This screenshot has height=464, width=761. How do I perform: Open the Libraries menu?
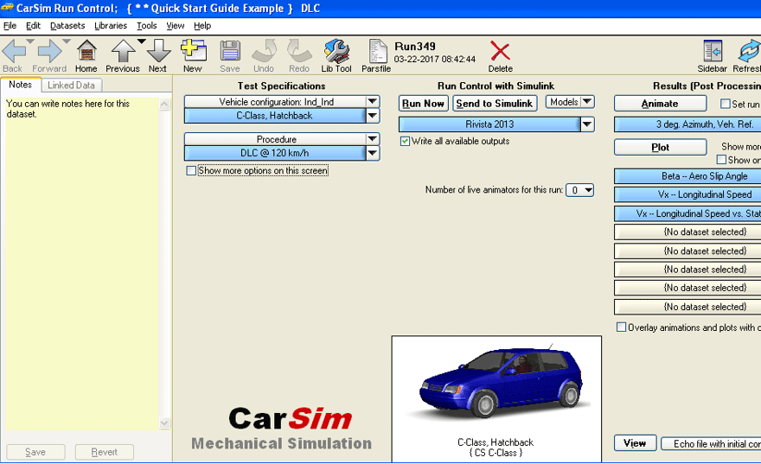pos(111,26)
